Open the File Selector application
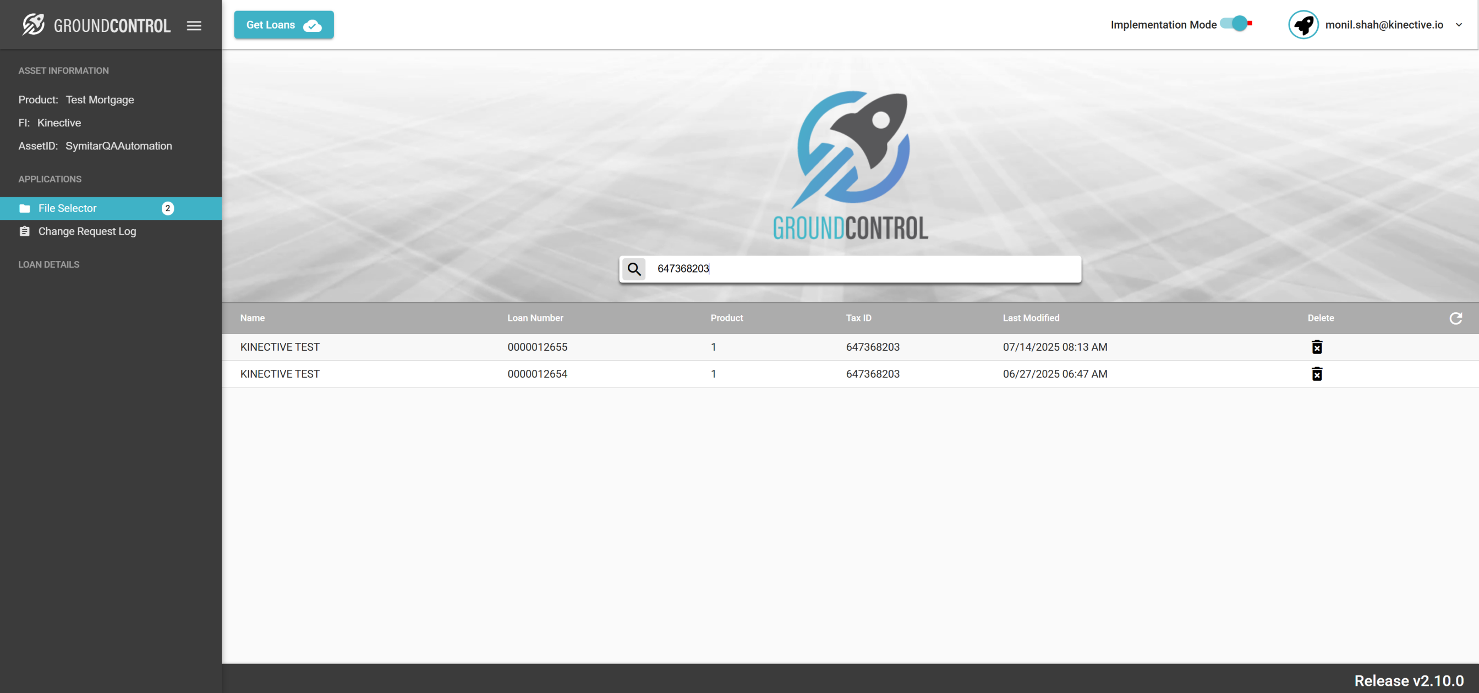1479x693 pixels. [68, 208]
